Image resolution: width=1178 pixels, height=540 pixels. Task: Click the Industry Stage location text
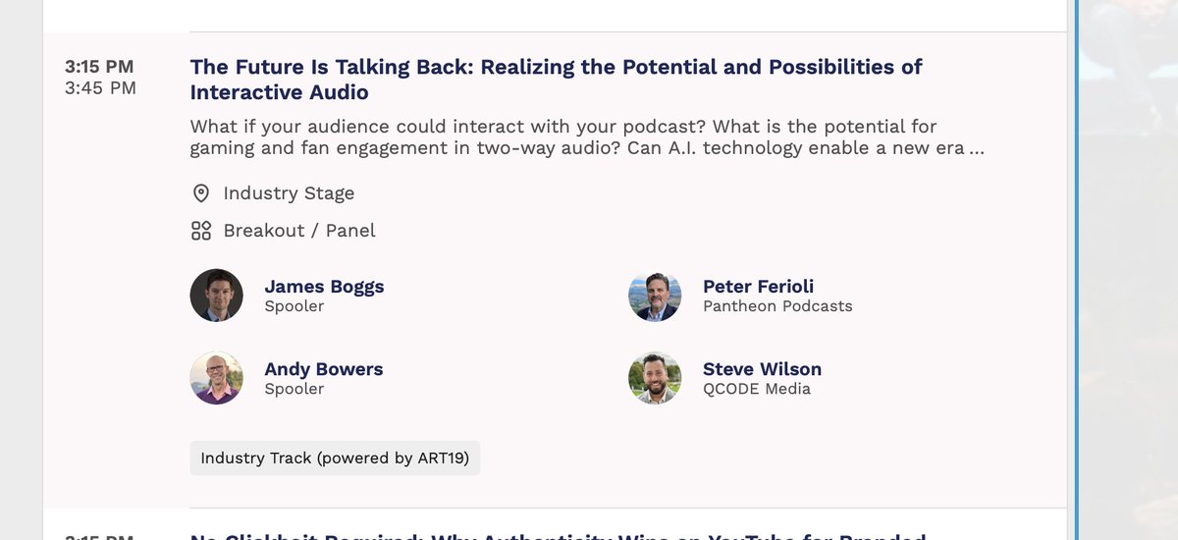click(x=289, y=193)
